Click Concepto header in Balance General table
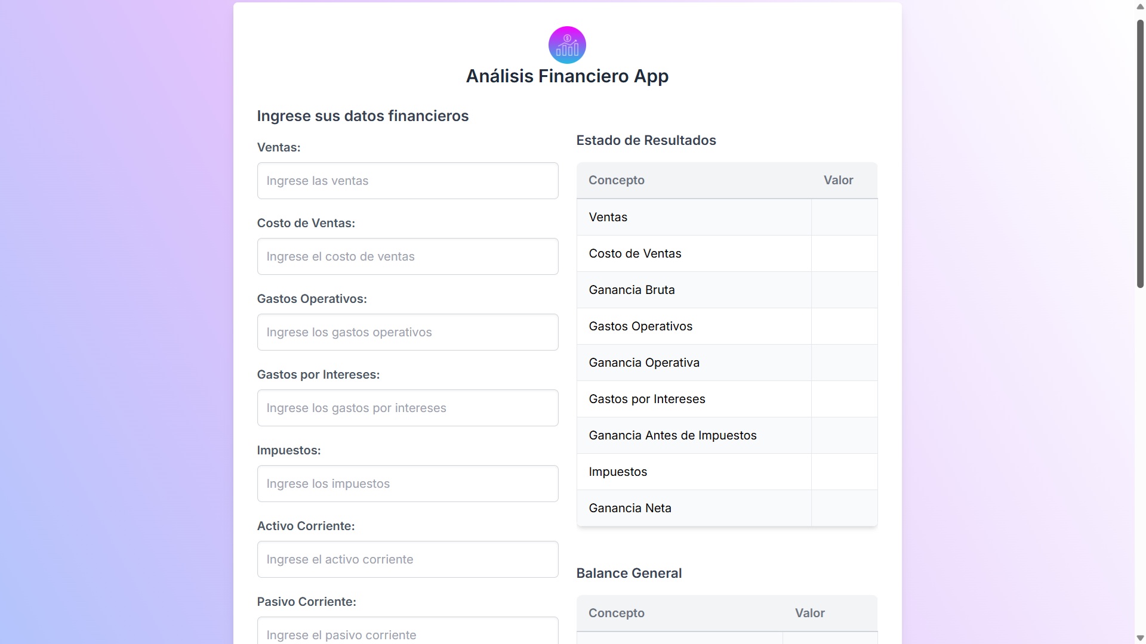Screen dimensions: 1146x644 pyautogui.click(x=616, y=613)
